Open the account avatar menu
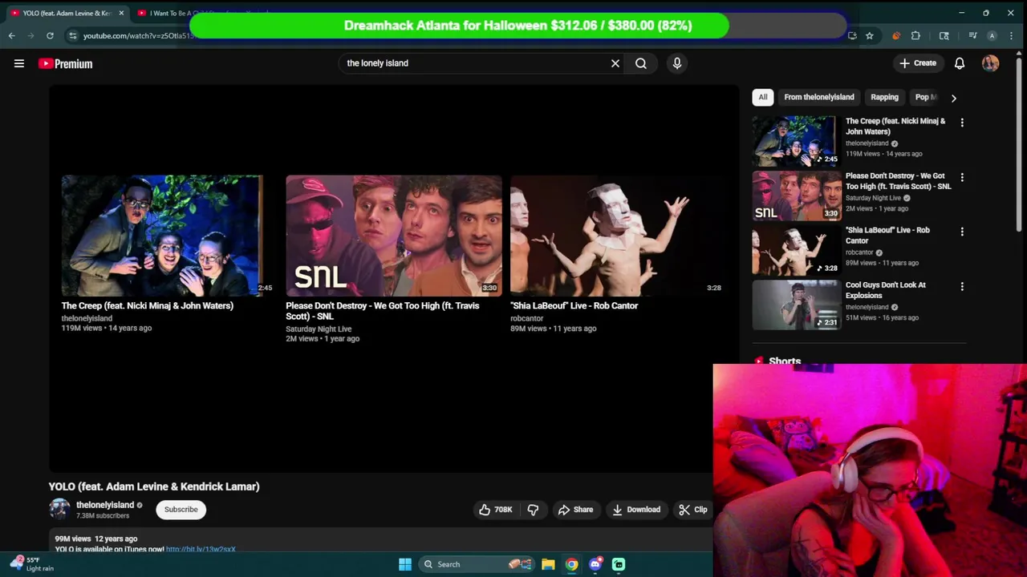Screen dimensions: 1027x577 (x=990, y=63)
